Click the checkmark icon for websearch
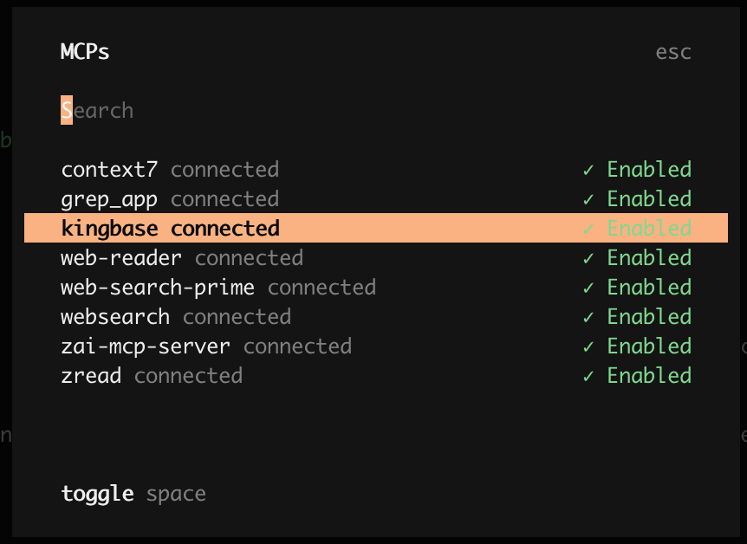Image resolution: width=747 pixels, height=544 pixels. pos(588,317)
